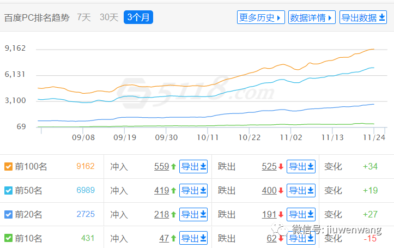
Task: Click the 11/24 date on chart axis
Action: click(x=374, y=138)
